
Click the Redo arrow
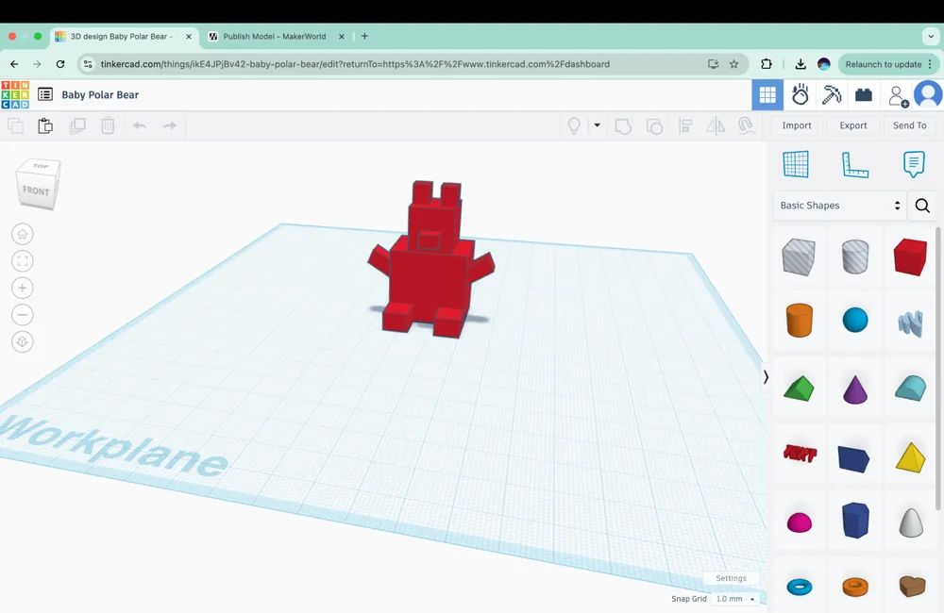(x=170, y=125)
